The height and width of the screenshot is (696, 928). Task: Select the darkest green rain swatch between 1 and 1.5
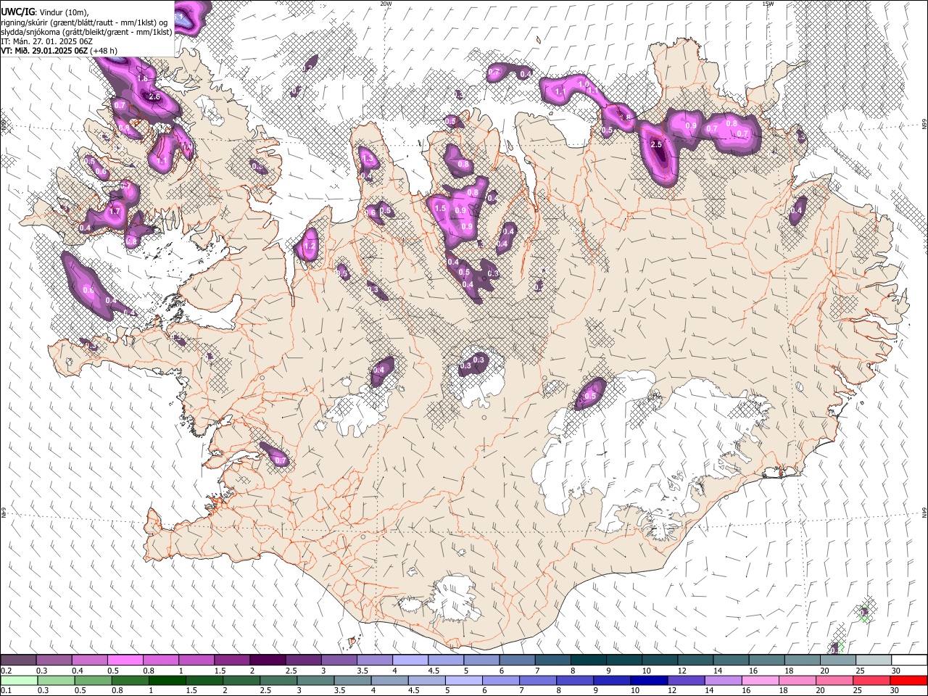(167, 681)
